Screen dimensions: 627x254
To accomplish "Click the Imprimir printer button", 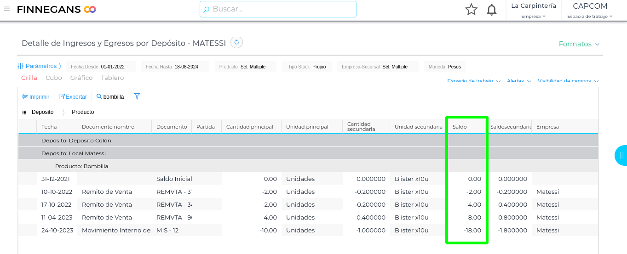I will tap(36, 97).
